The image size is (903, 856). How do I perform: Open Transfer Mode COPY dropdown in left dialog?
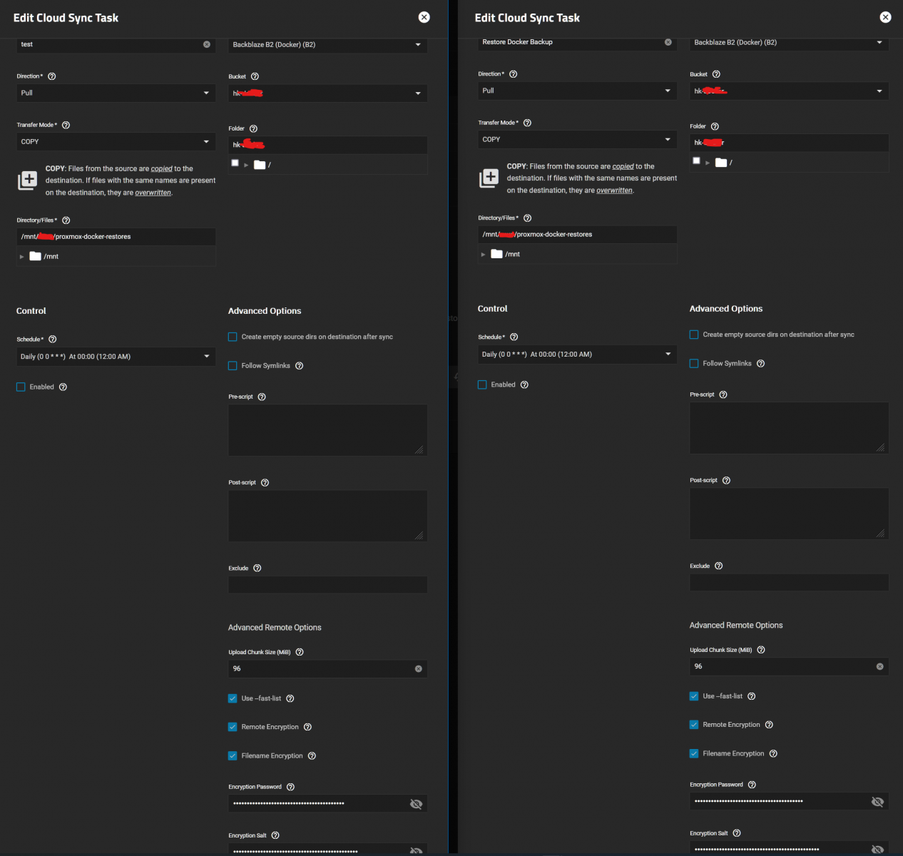click(116, 141)
